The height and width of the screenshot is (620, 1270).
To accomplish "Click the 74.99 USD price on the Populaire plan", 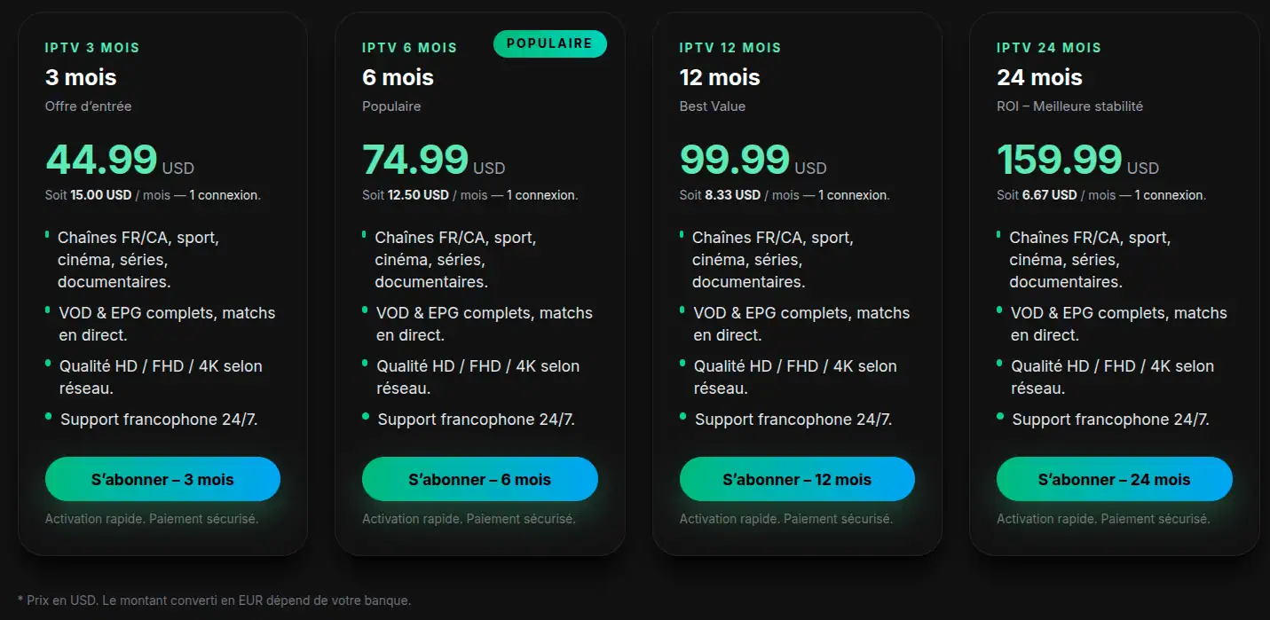I will pyautogui.click(x=415, y=160).
